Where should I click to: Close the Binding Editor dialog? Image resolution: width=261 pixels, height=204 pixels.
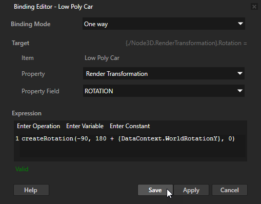254,7
